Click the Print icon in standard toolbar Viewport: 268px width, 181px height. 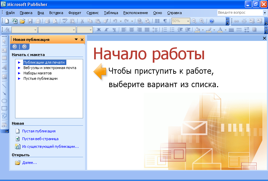pos(47,21)
